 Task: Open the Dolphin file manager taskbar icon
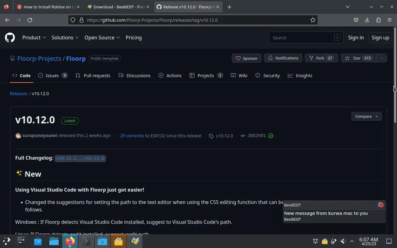coord(54,241)
